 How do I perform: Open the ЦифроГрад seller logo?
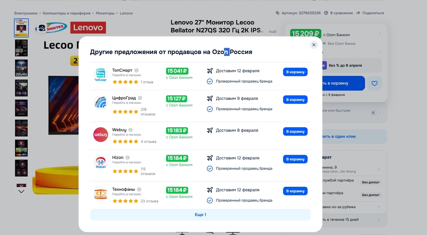tap(101, 102)
